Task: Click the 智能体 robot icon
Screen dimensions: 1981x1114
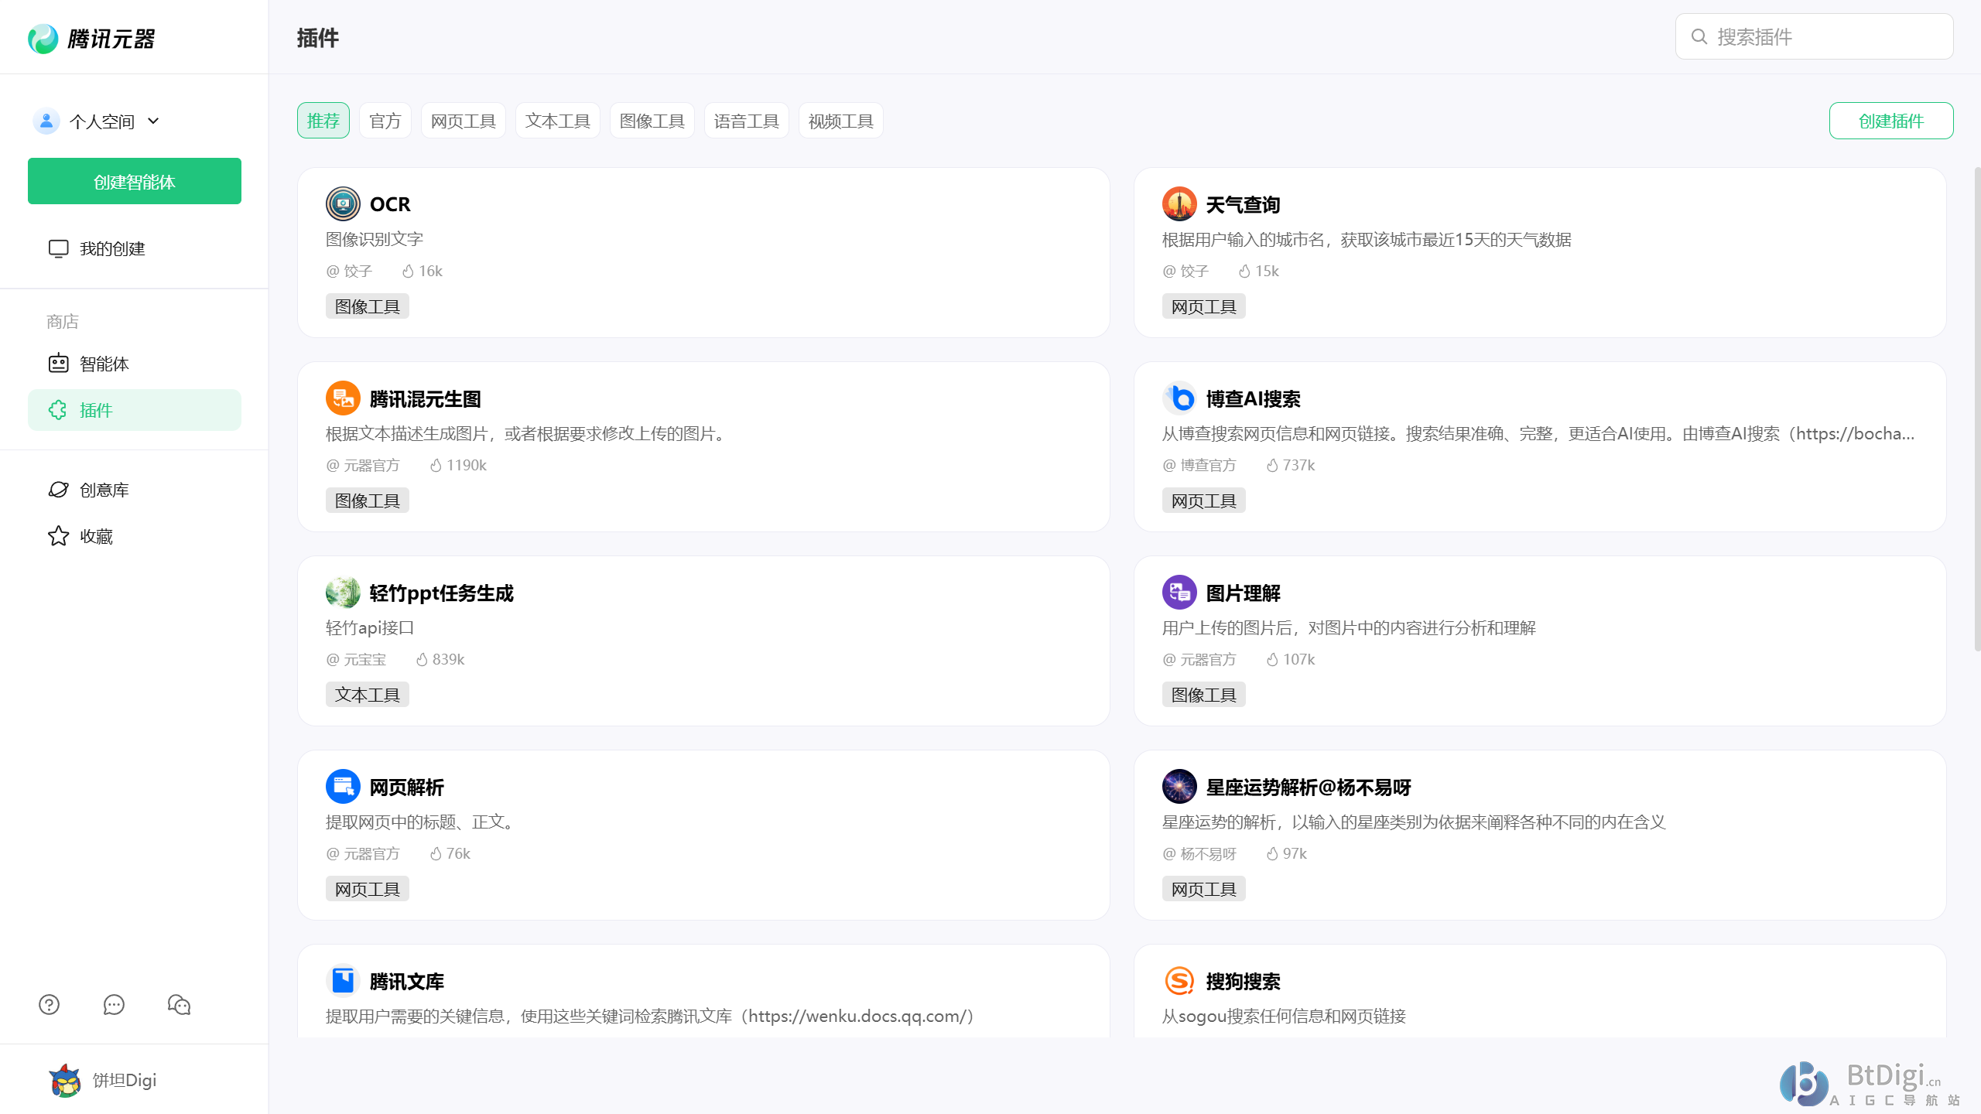Action: point(59,363)
